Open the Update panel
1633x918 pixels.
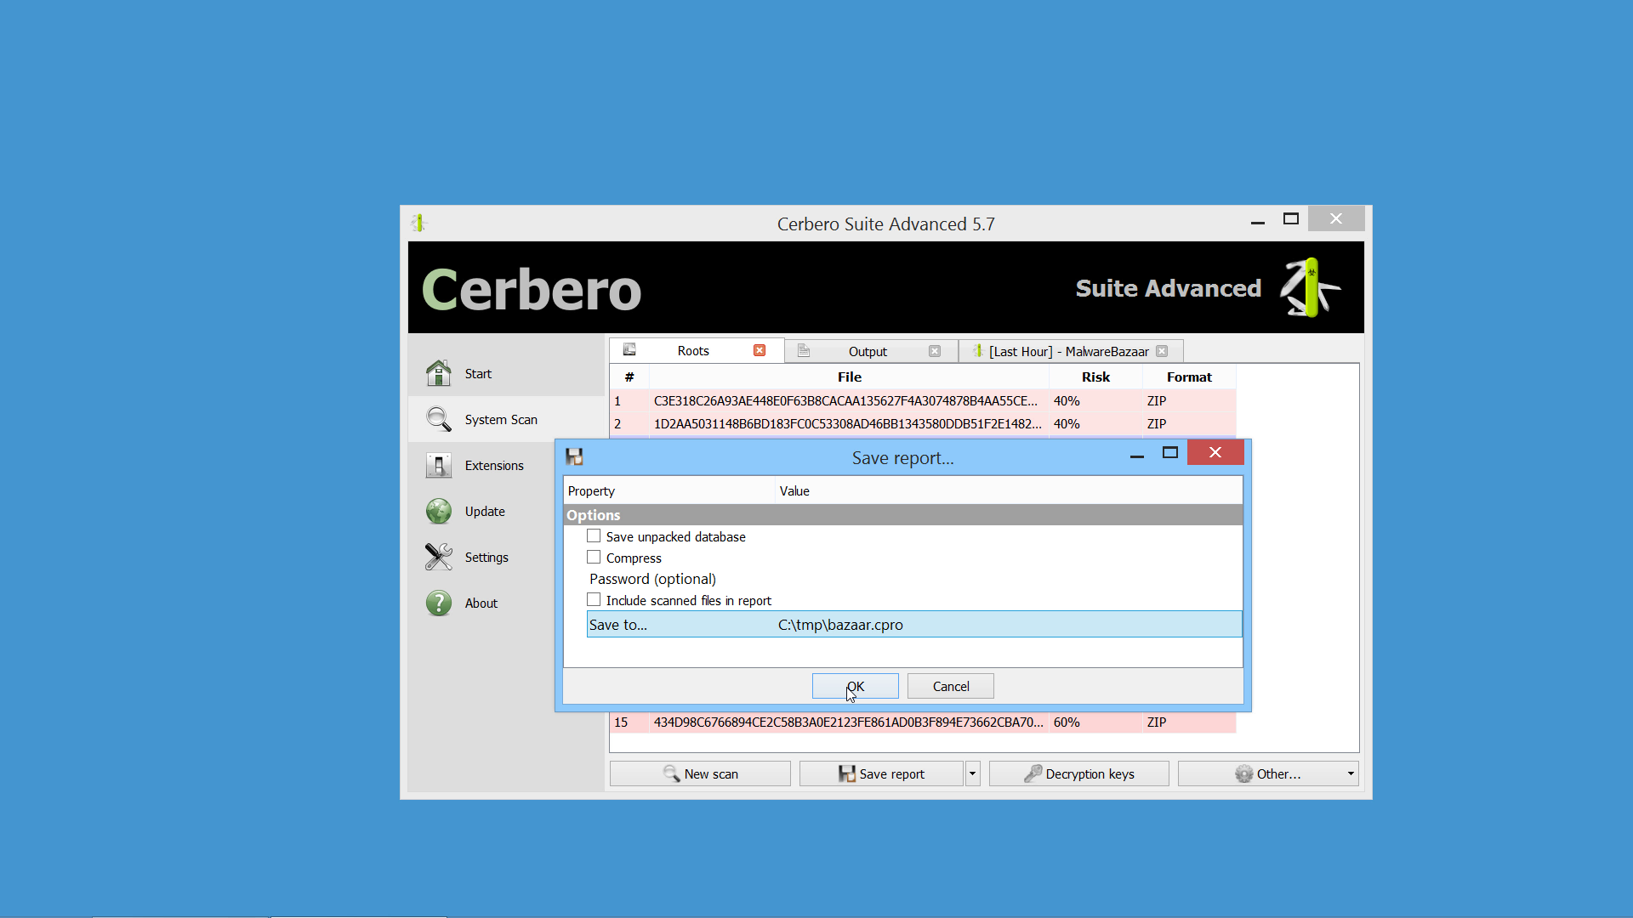(x=485, y=510)
